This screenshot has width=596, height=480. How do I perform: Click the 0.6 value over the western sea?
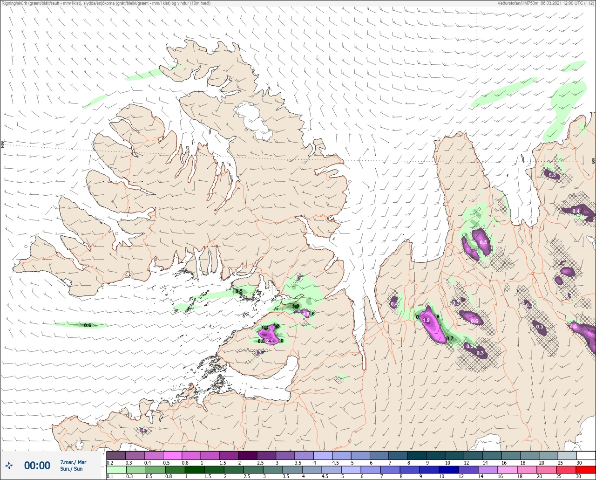click(x=88, y=325)
